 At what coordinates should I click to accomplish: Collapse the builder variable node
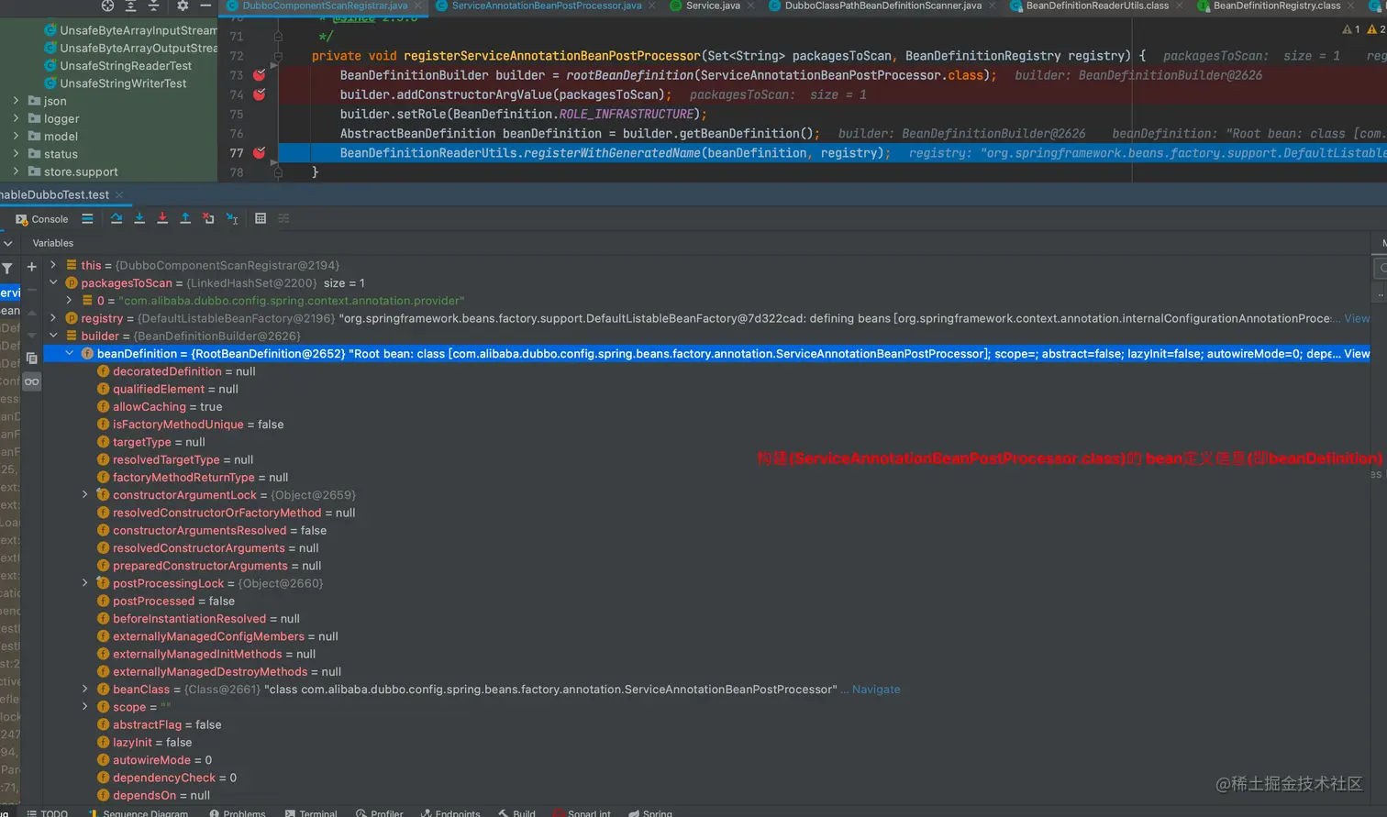pos(53,336)
